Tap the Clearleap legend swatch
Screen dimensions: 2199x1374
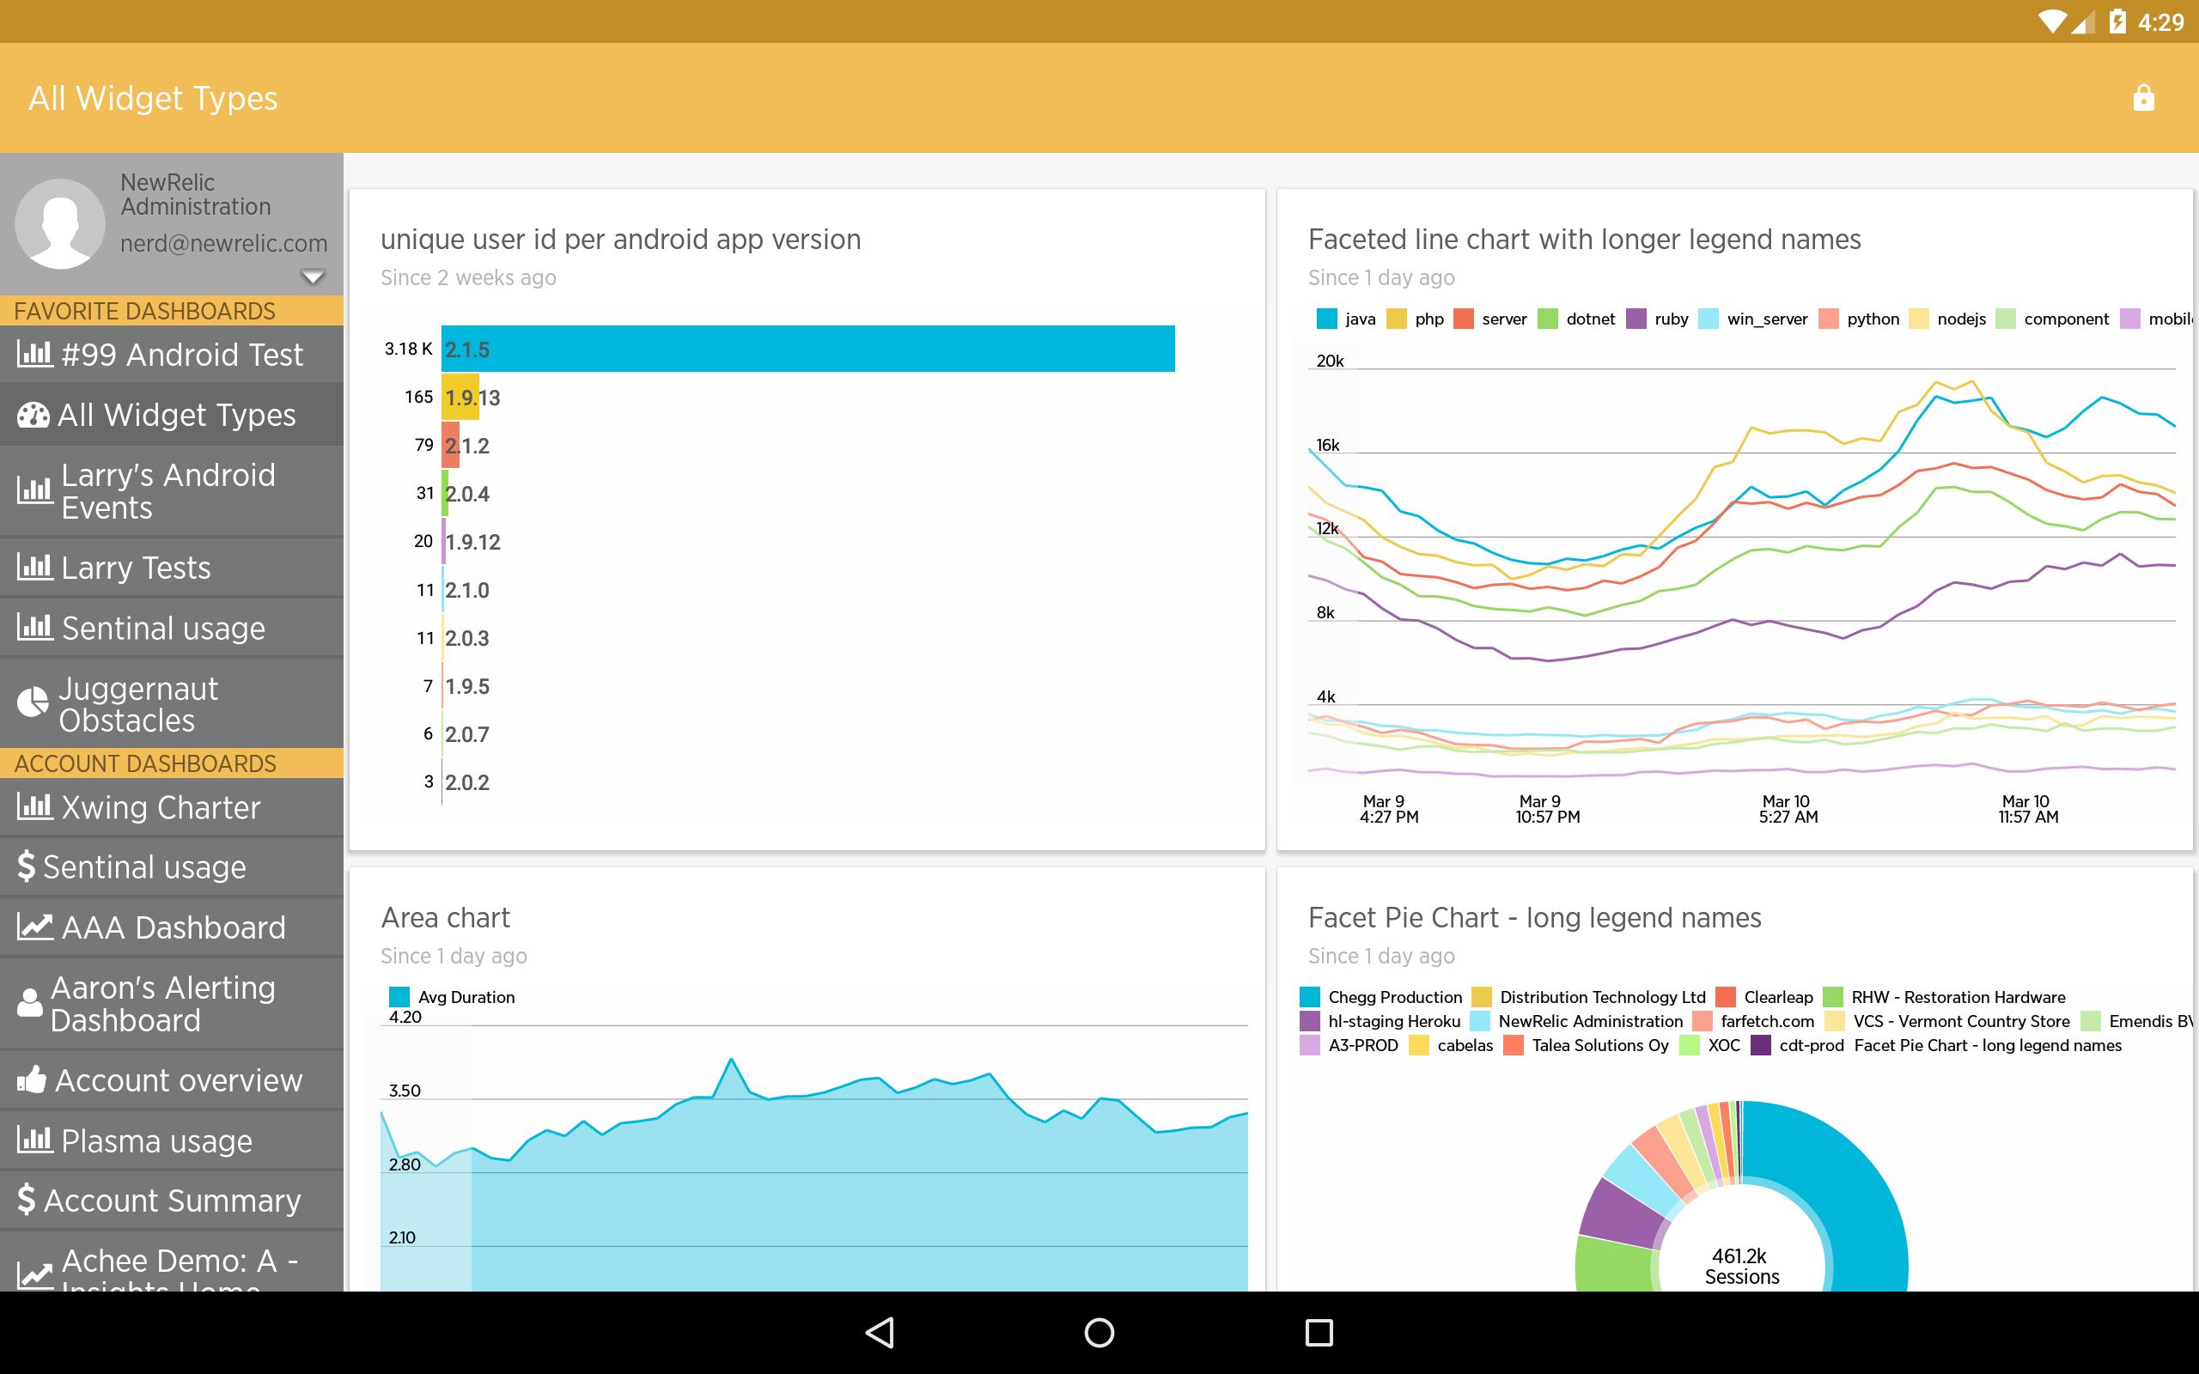click(x=1725, y=997)
